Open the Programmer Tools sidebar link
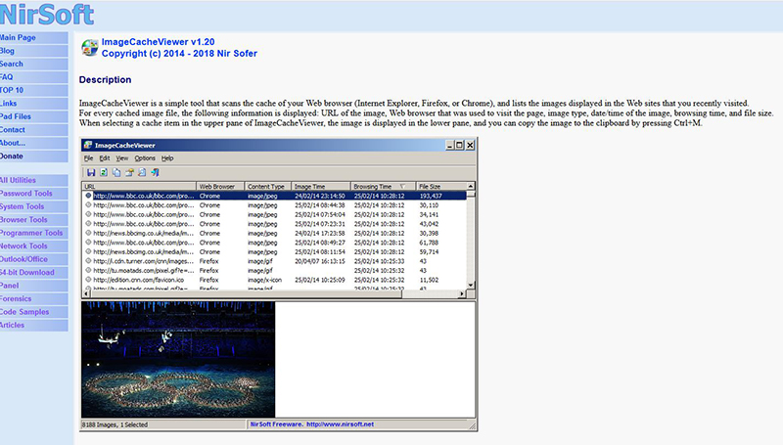 point(33,233)
